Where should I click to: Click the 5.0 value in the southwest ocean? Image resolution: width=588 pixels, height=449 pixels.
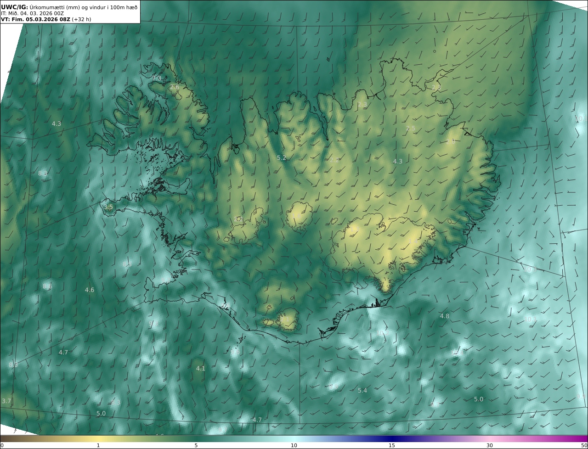click(x=101, y=413)
